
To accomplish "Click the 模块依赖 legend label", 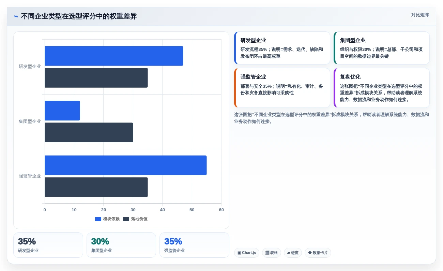I will click(111, 219).
